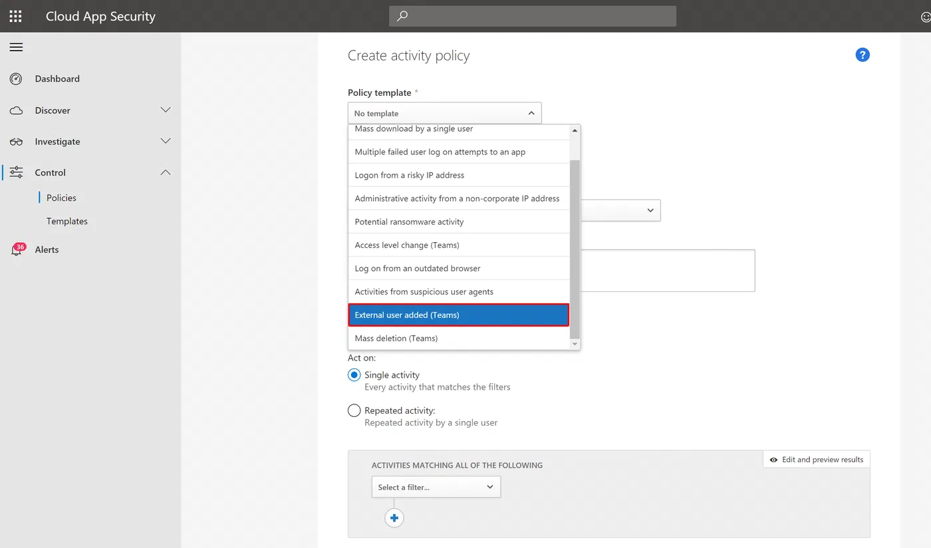Click the Create activity policy heading

(x=408, y=56)
